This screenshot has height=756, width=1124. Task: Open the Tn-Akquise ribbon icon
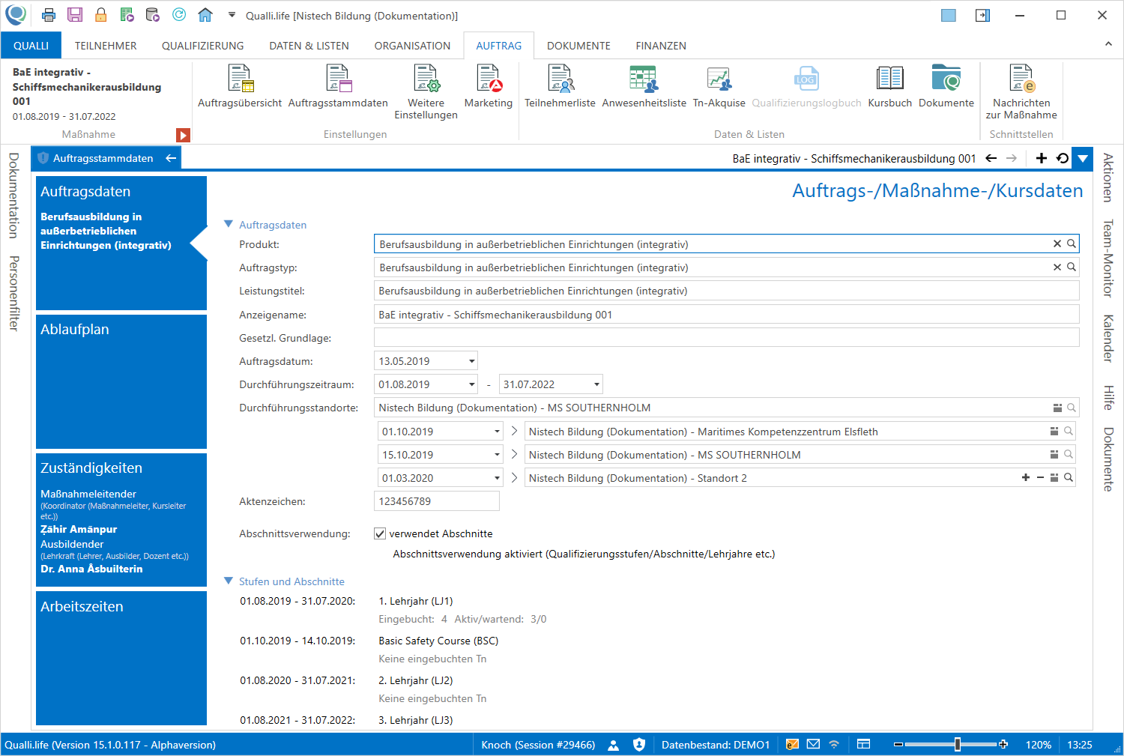(719, 87)
